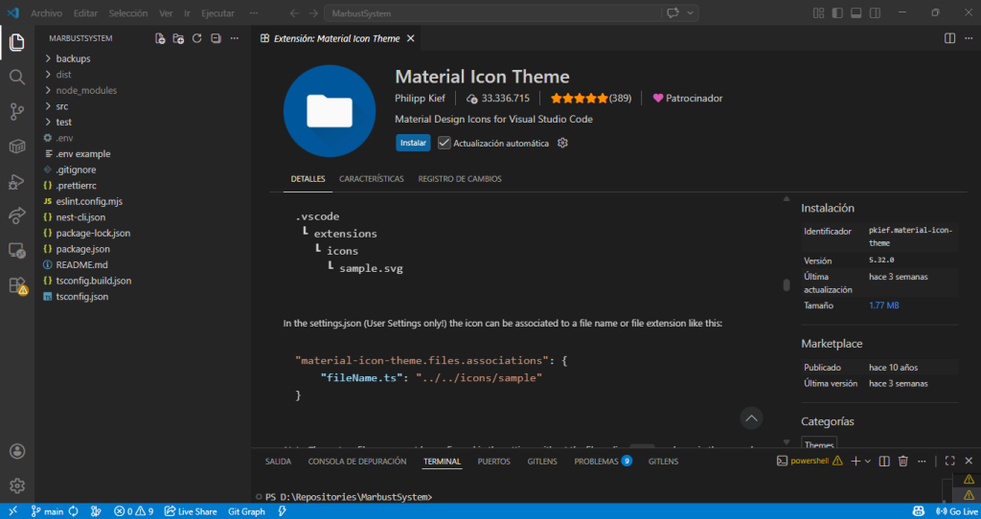The width and height of the screenshot is (981, 519).
Task: Click Go Live in status bar
Action: pyautogui.click(x=957, y=511)
